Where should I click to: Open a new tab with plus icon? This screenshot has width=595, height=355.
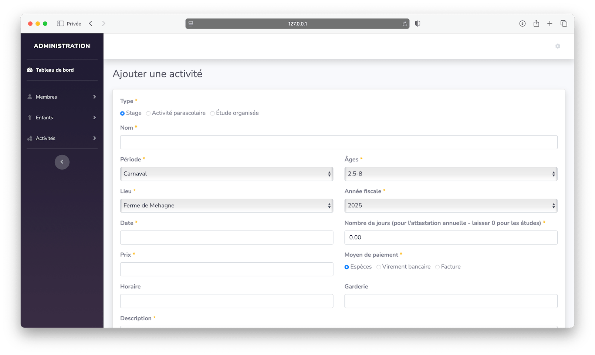(550, 24)
